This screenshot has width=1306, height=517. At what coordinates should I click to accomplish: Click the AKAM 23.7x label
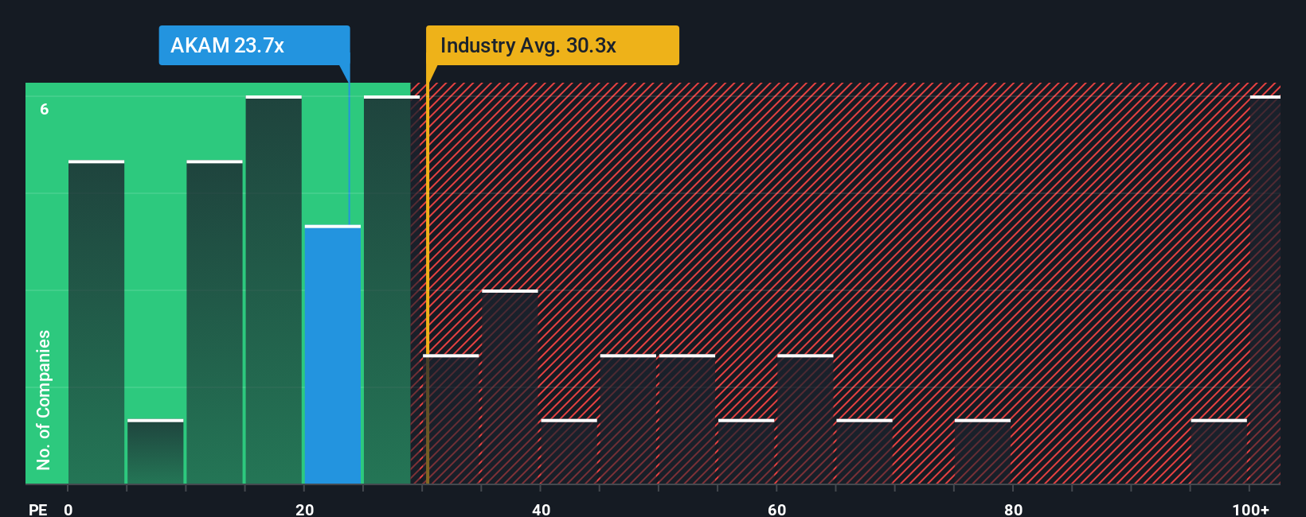253,45
